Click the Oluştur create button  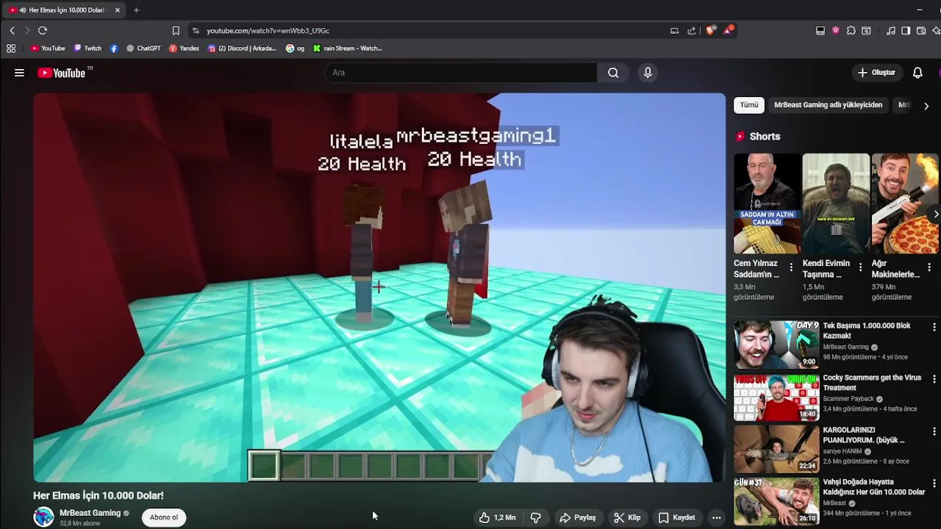point(876,73)
